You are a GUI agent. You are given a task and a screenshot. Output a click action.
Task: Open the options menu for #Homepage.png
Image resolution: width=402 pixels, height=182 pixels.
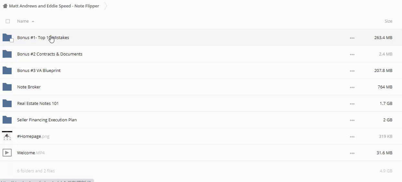(352, 137)
